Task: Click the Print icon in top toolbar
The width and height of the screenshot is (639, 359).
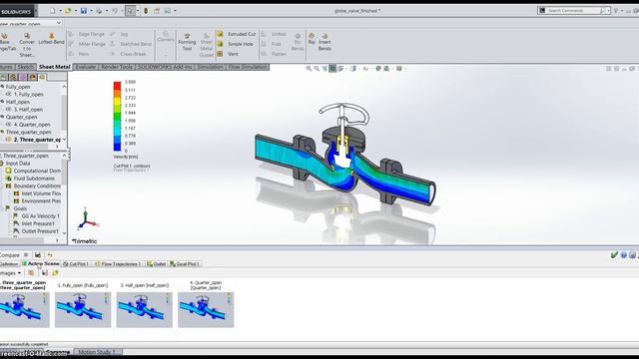Action: [x=99, y=11]
